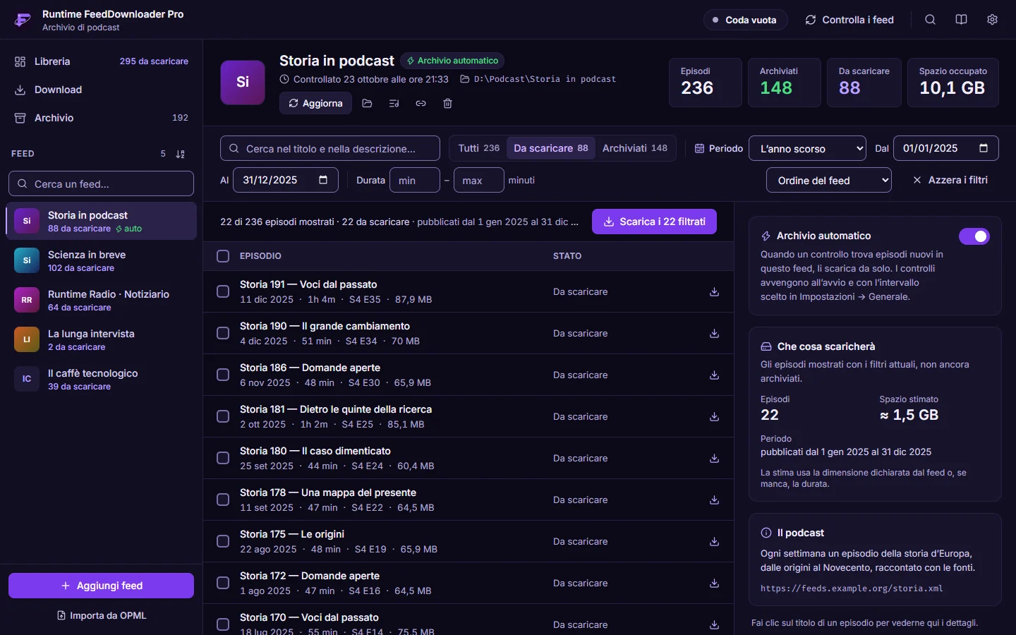The height and width of the screenshot is (635, 1016).
Task: Click Controlla i feed
Action: (849, 20)
